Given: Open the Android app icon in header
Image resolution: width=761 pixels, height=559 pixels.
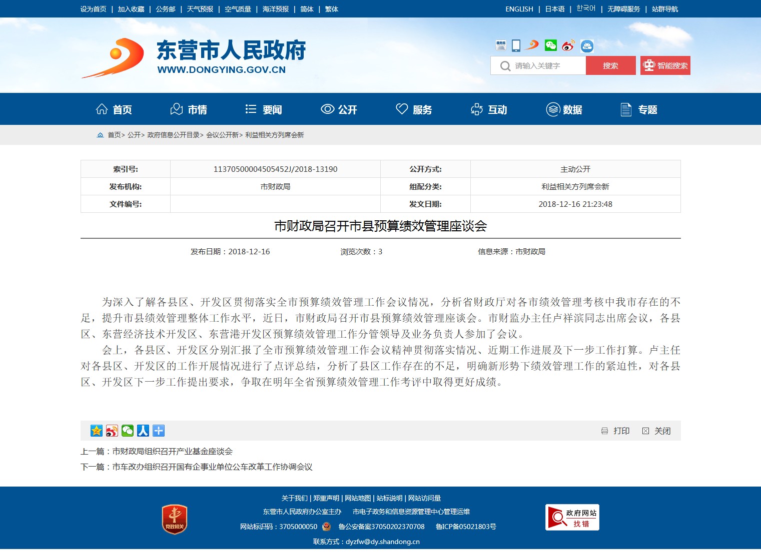Looking at the screenshot, I should (x=587, y=46).
